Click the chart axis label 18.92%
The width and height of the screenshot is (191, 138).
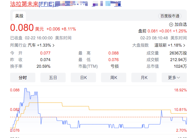[180, 90]
